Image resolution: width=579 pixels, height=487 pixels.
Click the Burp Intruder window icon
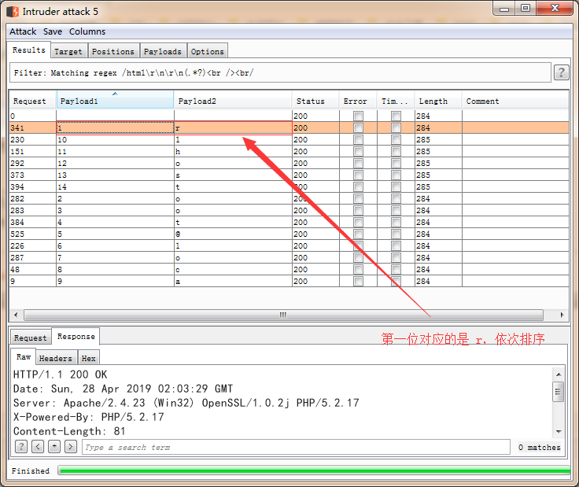pyautogui.click(x=13, y=12)
